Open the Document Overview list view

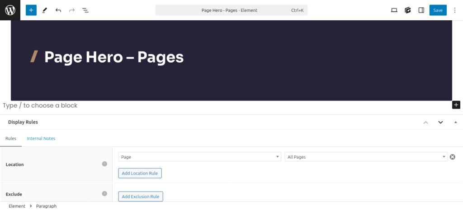[x=85, y=10]
